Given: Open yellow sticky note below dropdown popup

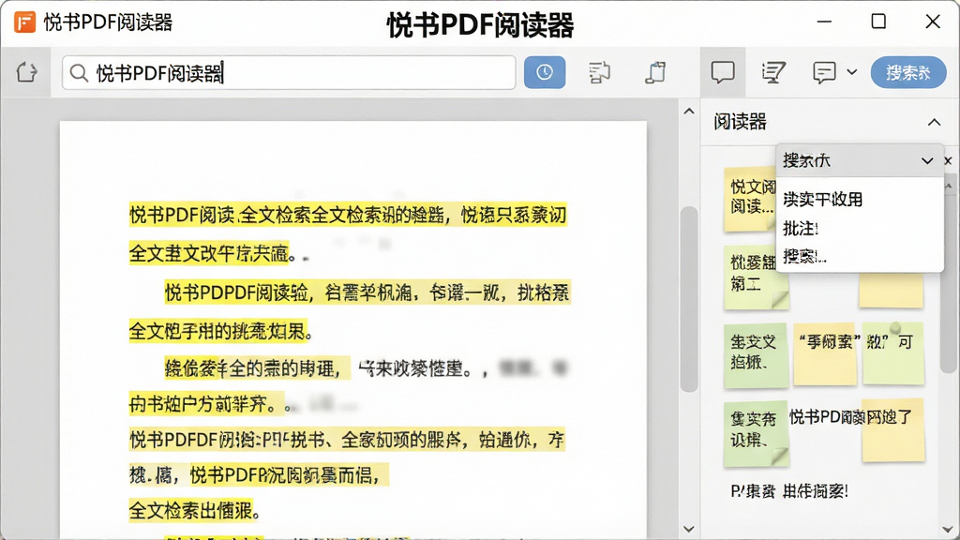Looking at the screenshot, I should [x=891, y=291].
